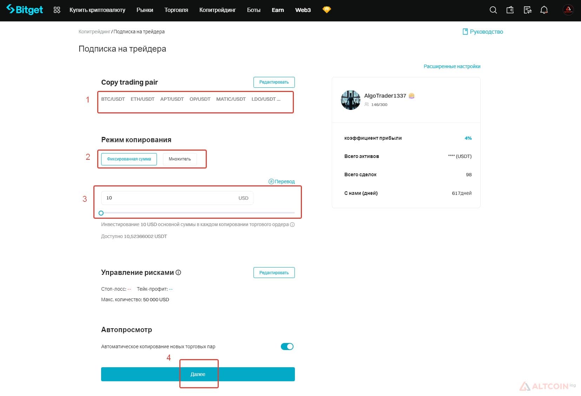Open the apps grid menu icon
581x396 pixels.
57,10
